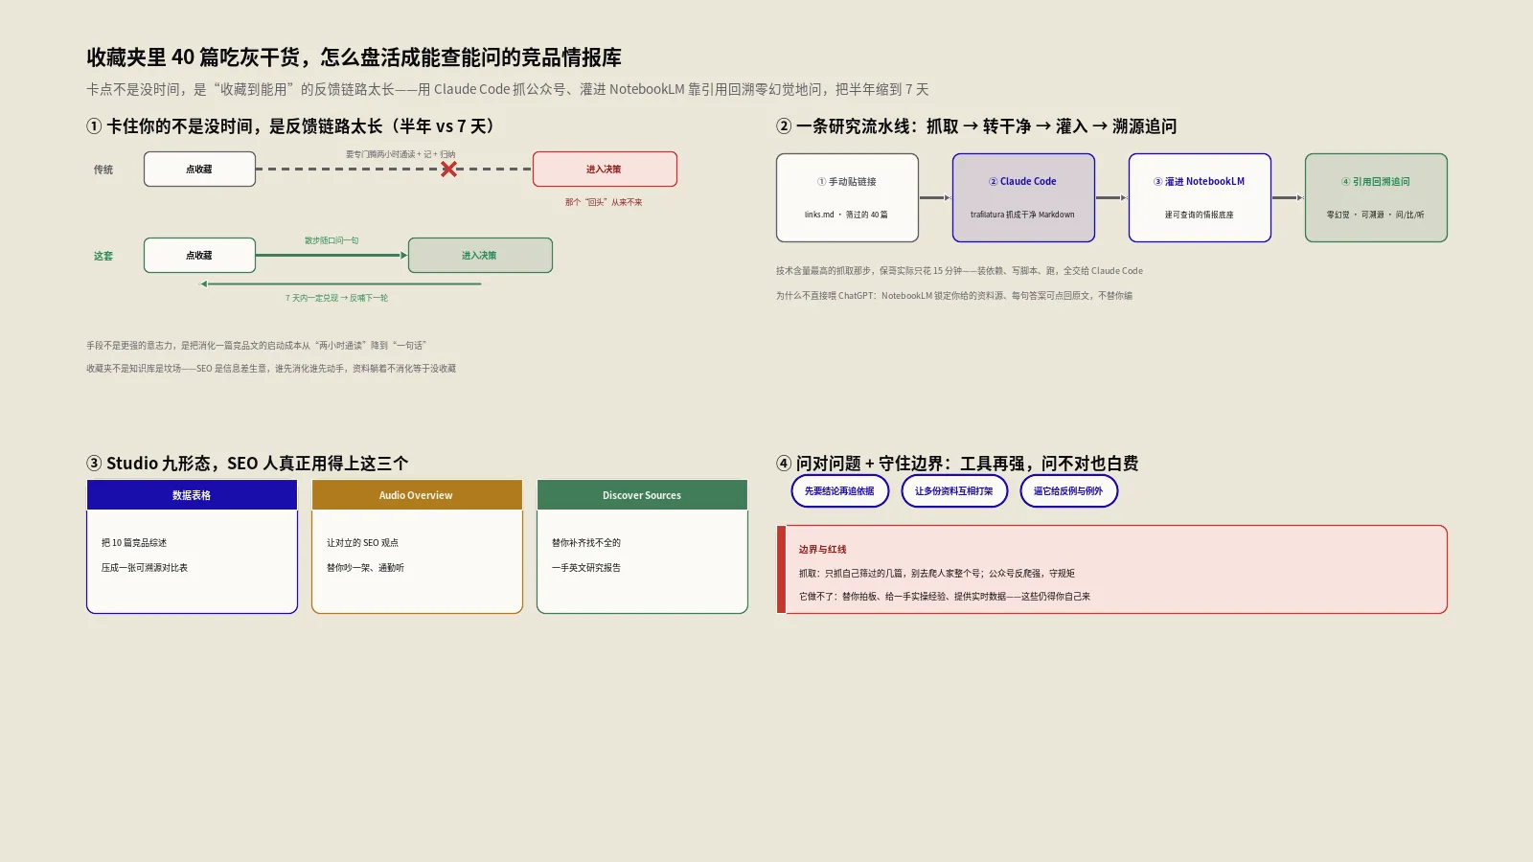Click the line 把 10 篇竞品综述
The height and width of the screenshot is (862, 1533).
pyautogui.click(x=134, y=543)
